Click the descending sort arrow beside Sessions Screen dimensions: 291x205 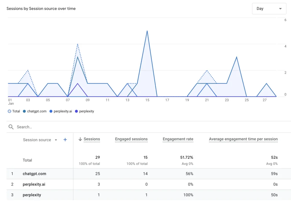[80, 139]
